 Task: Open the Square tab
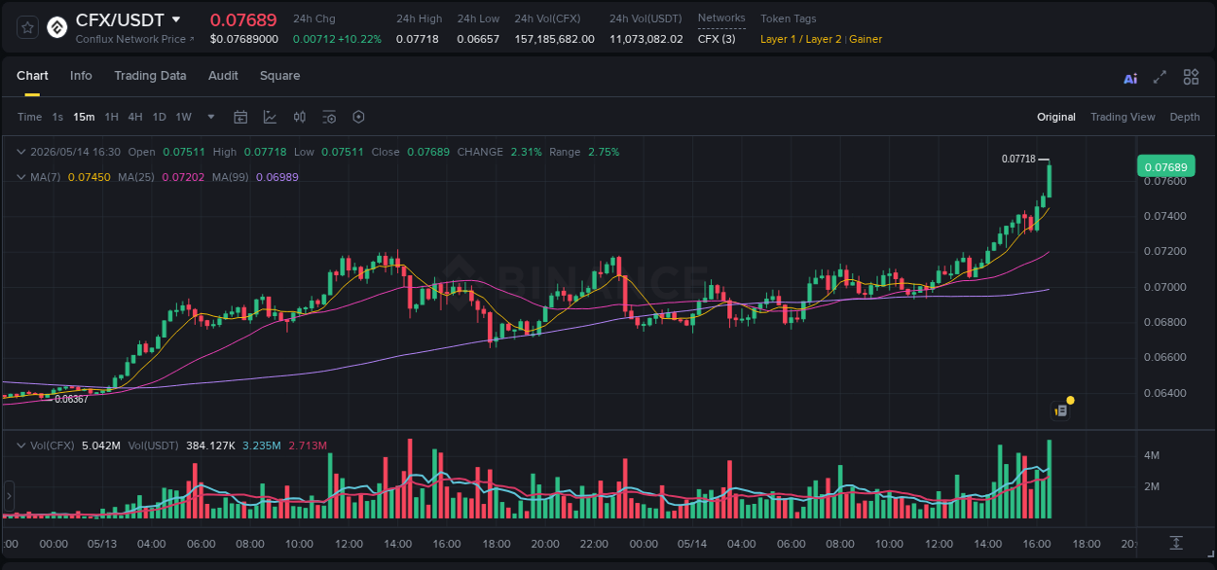[279, 76]
